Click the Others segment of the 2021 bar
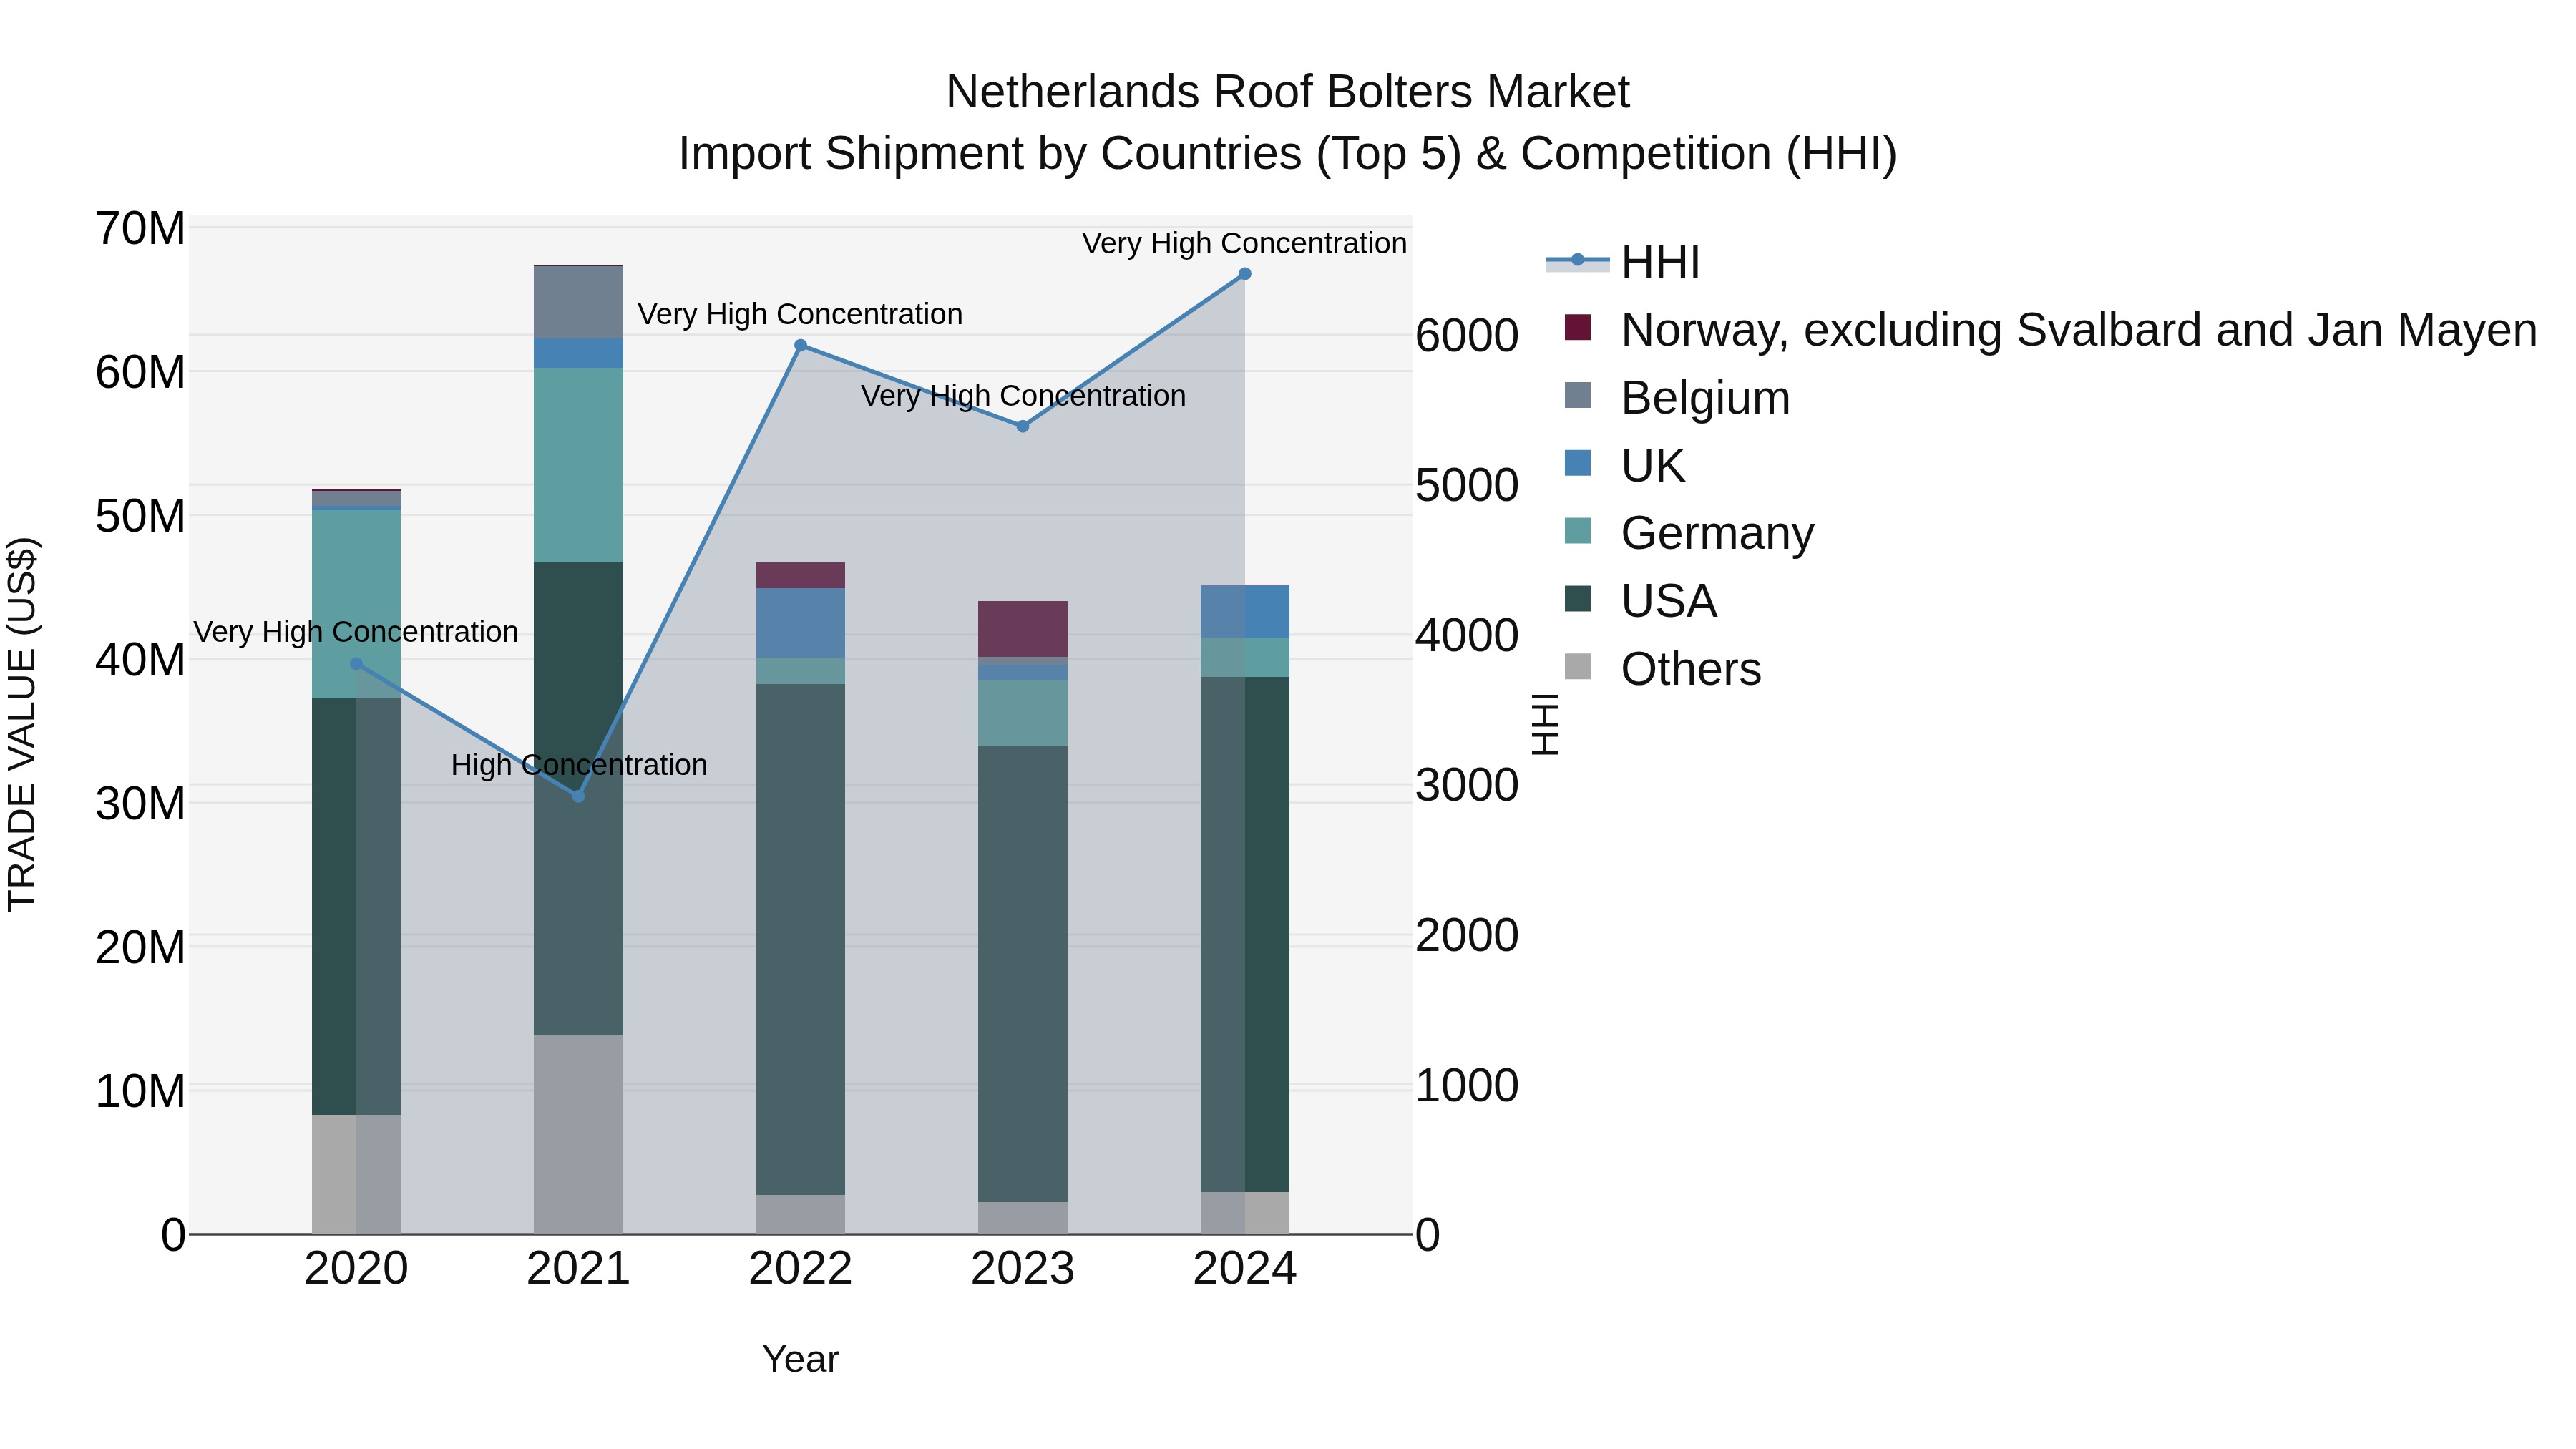The width and height of the screenshot is (2576, 1449). coord(578,1135)
